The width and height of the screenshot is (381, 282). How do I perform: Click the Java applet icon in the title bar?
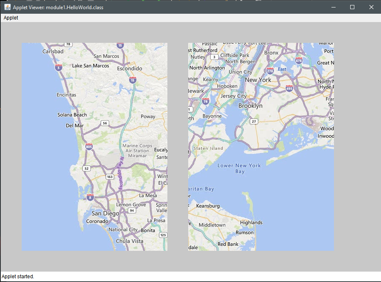(7, 7)
